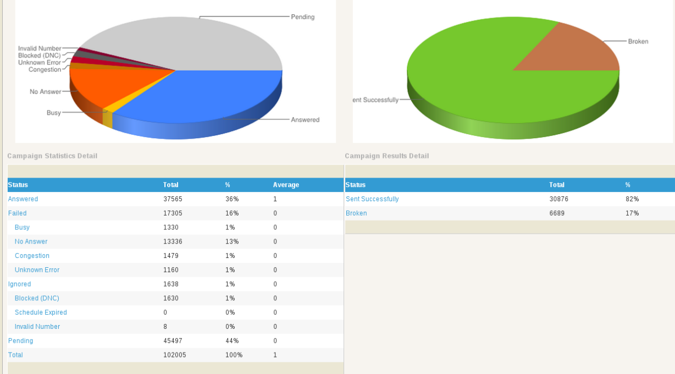
Task: Click the Unknown Error total 1160
Action: tap(171, 271)
